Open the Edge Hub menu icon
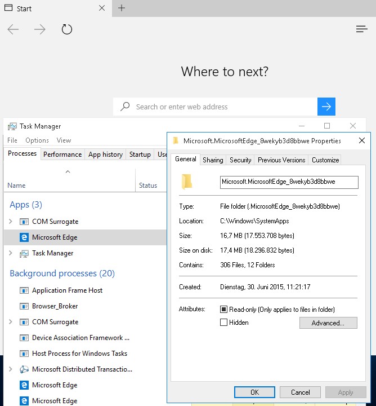Screen dimensions: 376x406 tap(361, 29)
